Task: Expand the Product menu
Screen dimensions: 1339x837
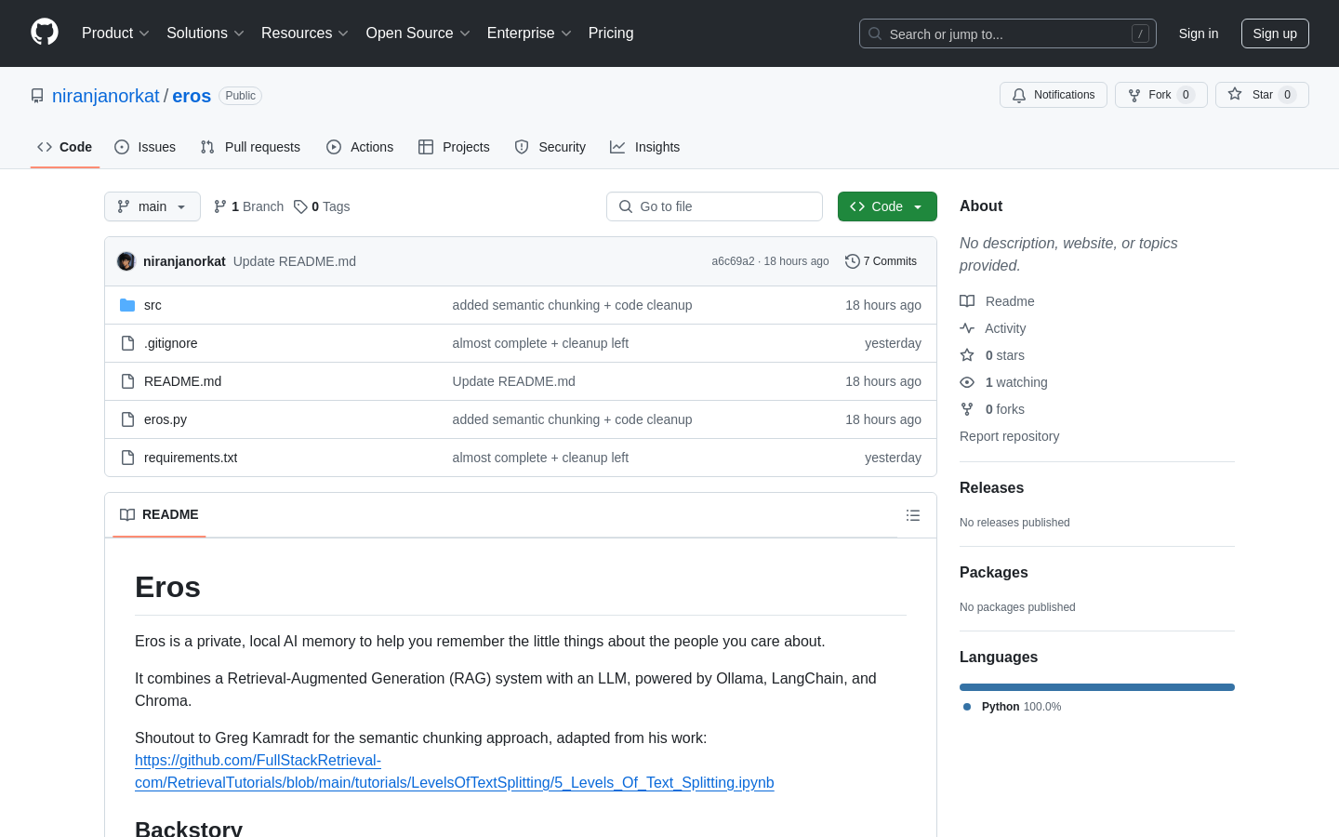Action: click(x=115, y=33)
